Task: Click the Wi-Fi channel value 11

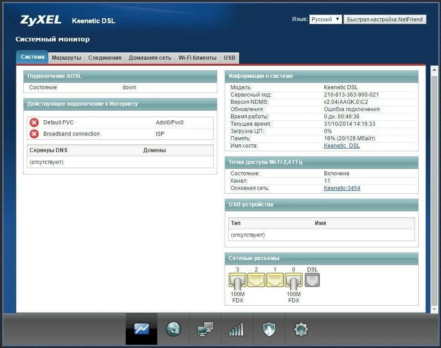Action: coord(327,181)
